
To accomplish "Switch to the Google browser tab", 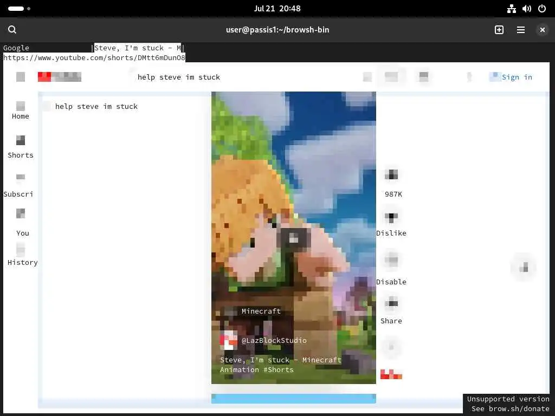I will pos(16,48).
